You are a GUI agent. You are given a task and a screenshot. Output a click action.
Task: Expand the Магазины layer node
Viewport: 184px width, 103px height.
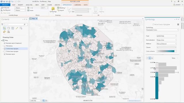pyautogui.click(x=3, y=46)
